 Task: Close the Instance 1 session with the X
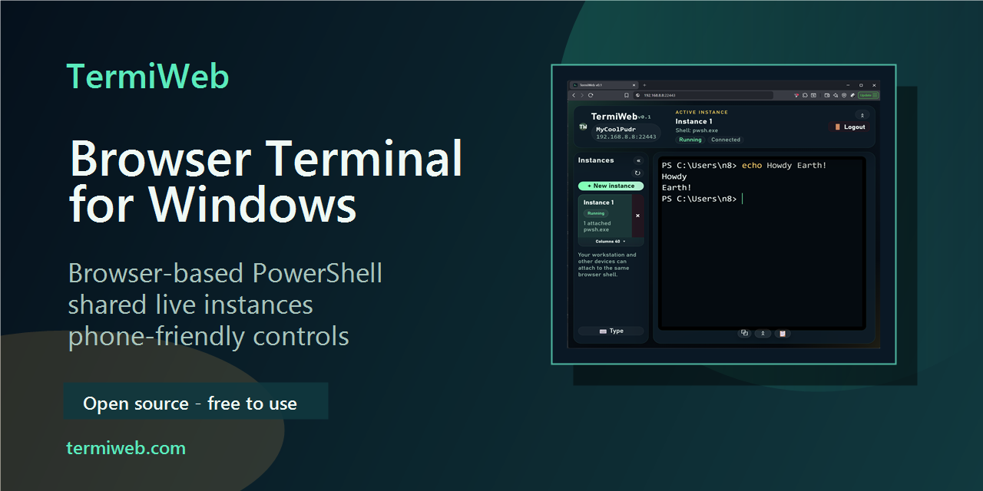pos(637,216)
